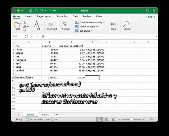
Task: Click Accessibility: Investigate in status bar
Action: tap(41, 119)
